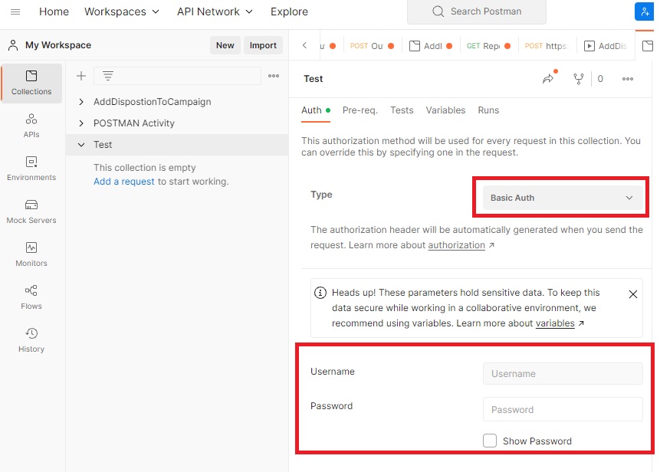
Task: Select the Addl collection tab
Action: (x=431, y=46)
